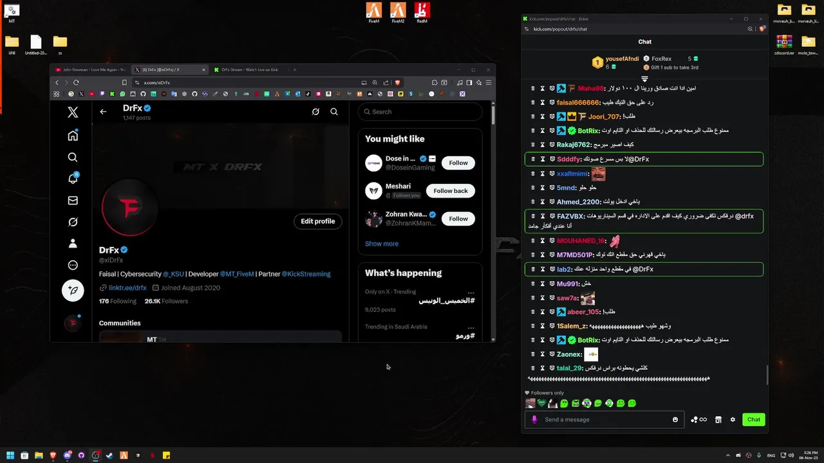This screenshot has width=824, height=463.
Task: Click Follow back for Meshari
Action: pyautogui.click(x=451, y=191)
